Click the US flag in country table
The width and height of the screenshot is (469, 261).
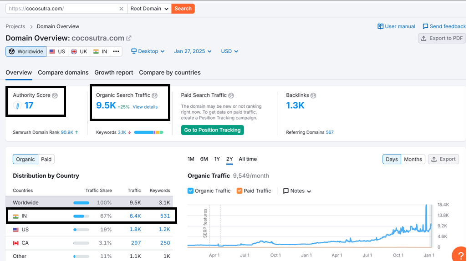pos(16,230)
